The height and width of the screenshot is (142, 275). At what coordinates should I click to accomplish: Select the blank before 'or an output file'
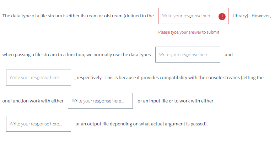[39, 124]
